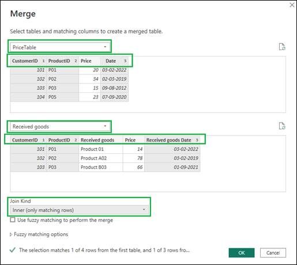
Task: Select Received goods Date column header
Action: [x=172, y=140]
